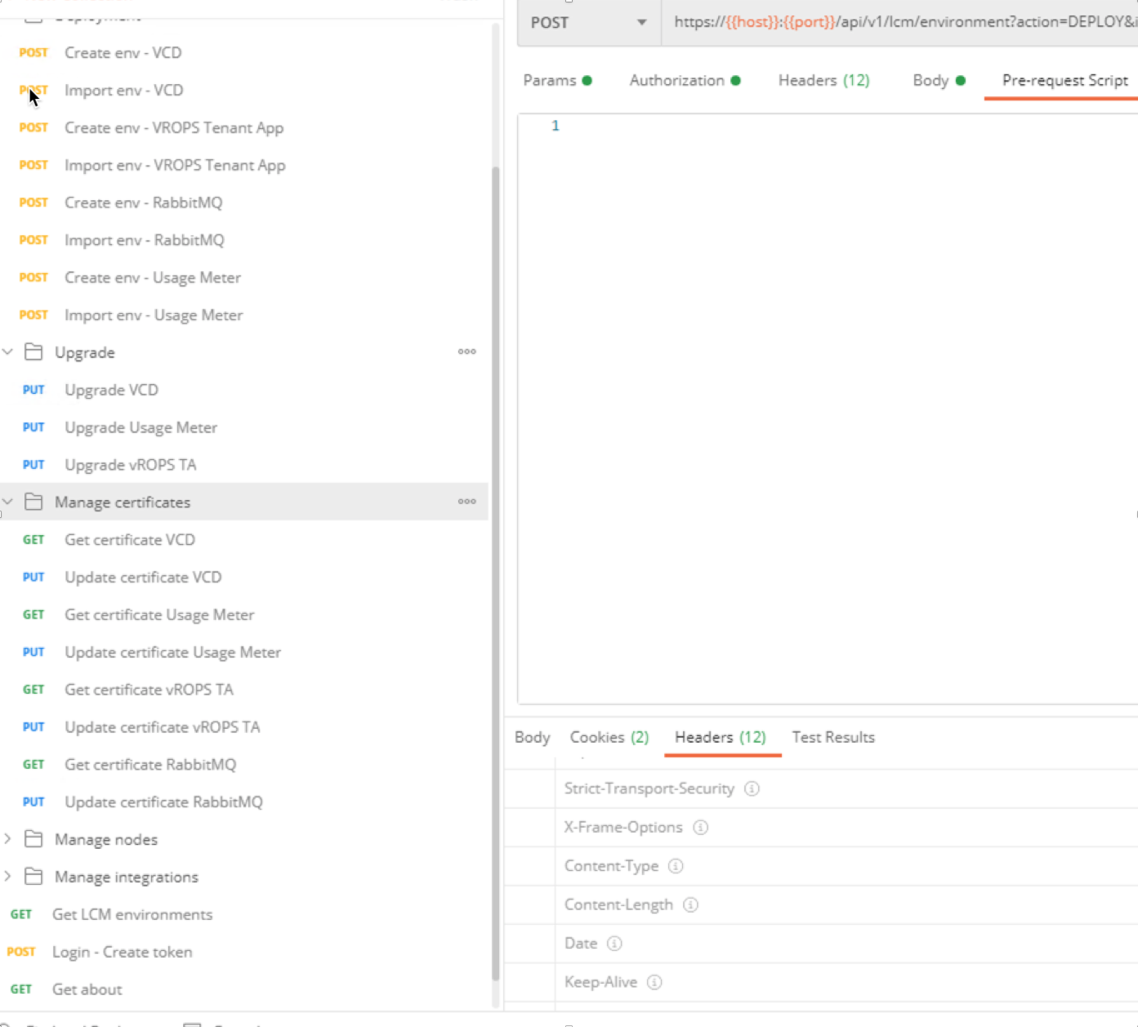Select the Test Results tab
Image resolution: width=1138 pixels, height=1027 pixels.
(832, 737)
